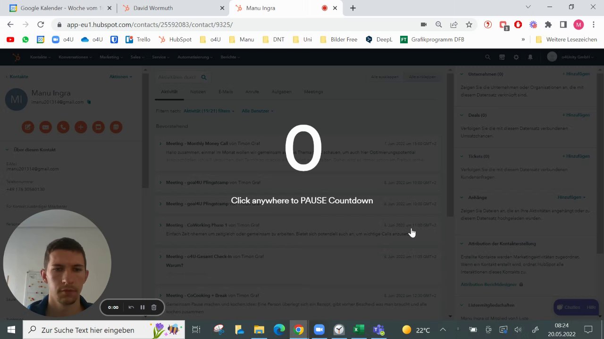Image resolution: width=604 pixels, height=339 pixels.
Task: Pause the Loom recording countdown
Action: point(143,307)
